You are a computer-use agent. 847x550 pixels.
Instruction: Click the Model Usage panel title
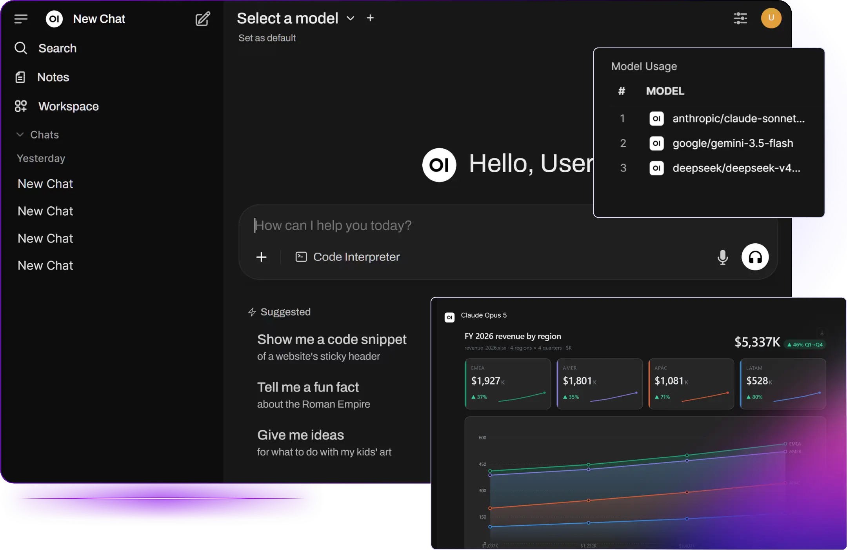(x=644, y=66)
